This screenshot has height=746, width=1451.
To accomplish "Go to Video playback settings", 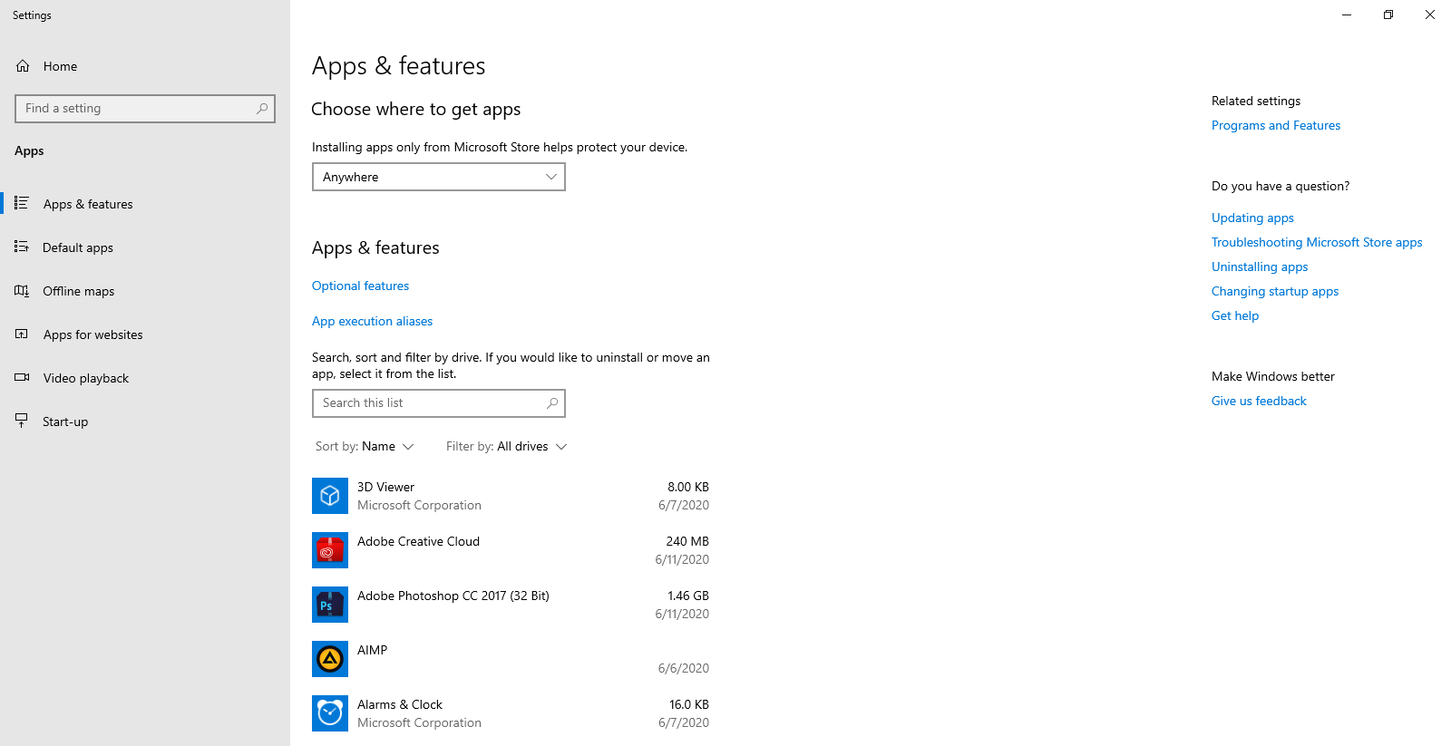I will point(85,378).
